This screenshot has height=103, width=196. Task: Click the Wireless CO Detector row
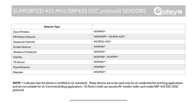[x=98, y=52]
